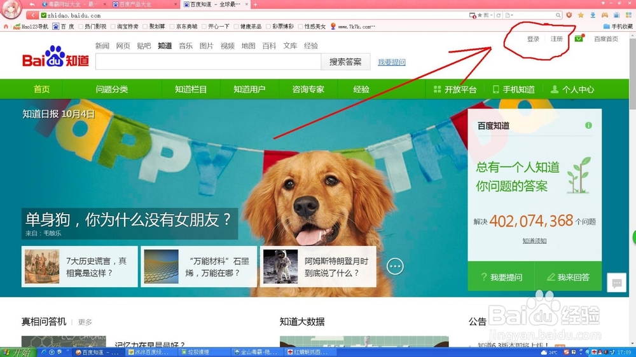Screen dimensions: 636x357
Task: Click 更多 next to 真相问答机
Action: (x=85, y=322)
